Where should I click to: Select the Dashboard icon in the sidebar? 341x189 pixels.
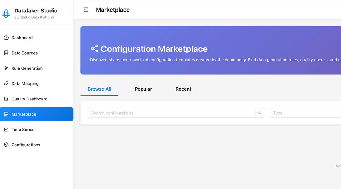(x=6, y=38)
